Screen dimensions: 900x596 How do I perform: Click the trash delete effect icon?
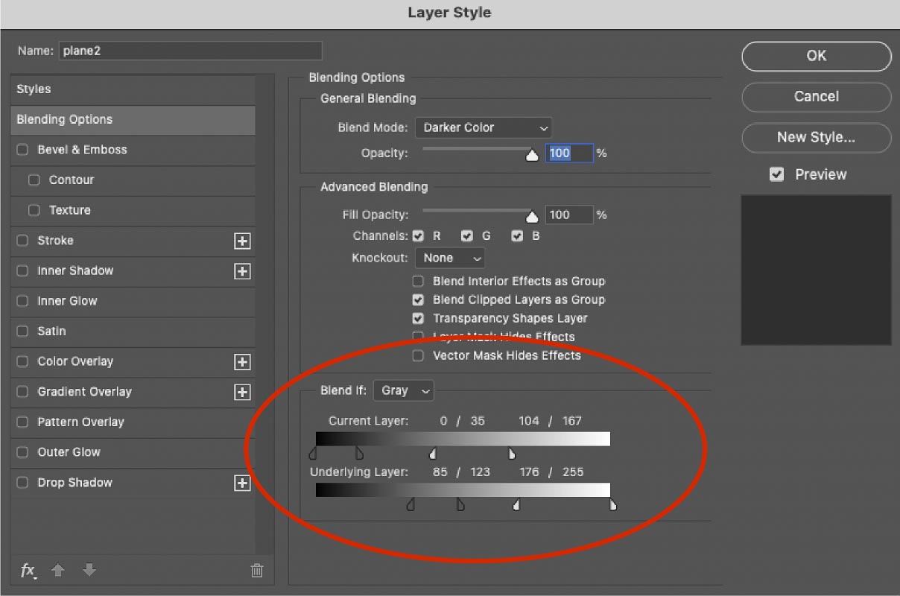[257, 571]
